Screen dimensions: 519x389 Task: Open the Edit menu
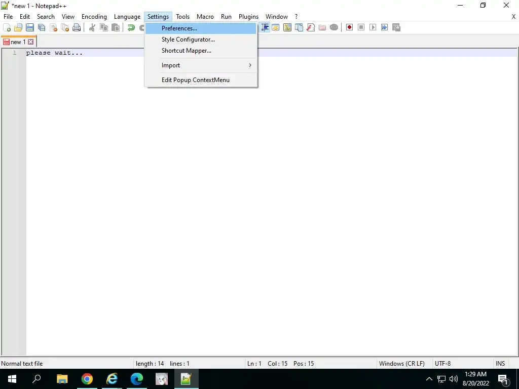[x=25, y=17]
